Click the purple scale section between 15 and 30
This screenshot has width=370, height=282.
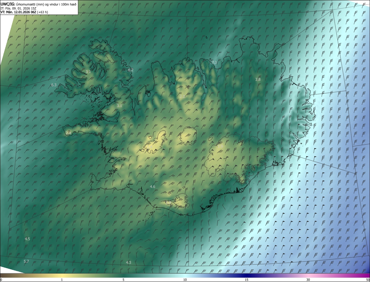tap(277, 276)
